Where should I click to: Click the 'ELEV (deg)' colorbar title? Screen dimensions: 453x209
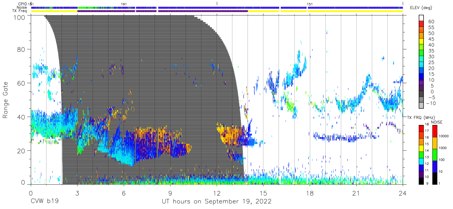point(422,7)
